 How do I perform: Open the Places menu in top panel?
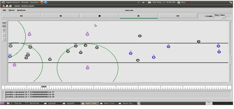point(25,2)
